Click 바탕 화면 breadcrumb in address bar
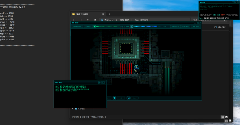Screen dimensions: 240x125 (125, 20)
